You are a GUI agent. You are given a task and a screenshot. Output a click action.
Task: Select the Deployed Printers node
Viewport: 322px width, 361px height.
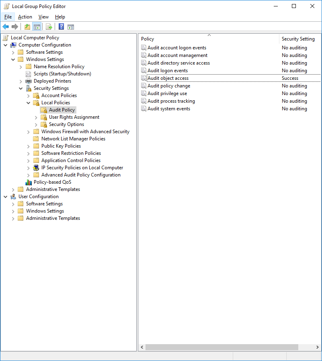(52, 81)
